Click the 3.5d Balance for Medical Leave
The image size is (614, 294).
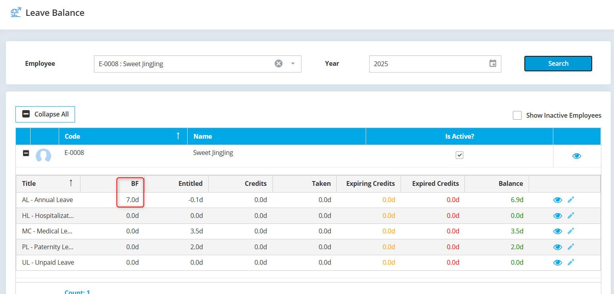click(x=517, y=231)
